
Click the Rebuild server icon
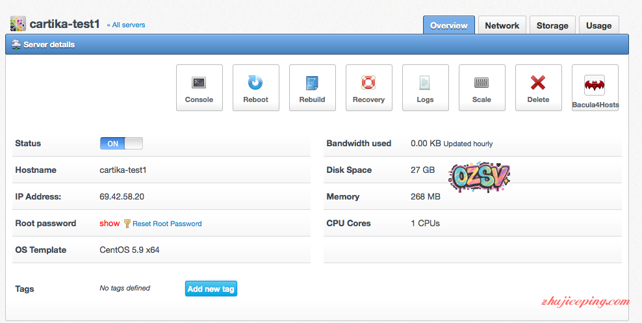tap(312, 88)
